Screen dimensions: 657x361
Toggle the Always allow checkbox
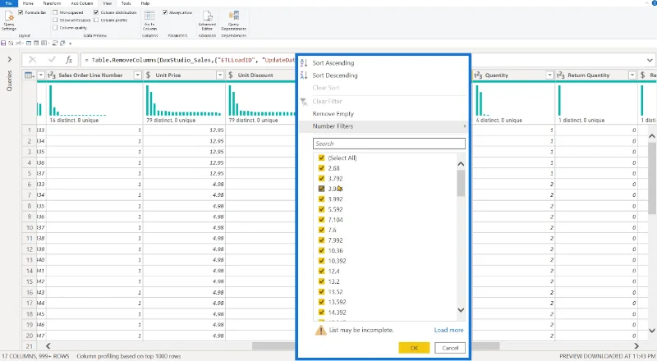tap(165, 12)
